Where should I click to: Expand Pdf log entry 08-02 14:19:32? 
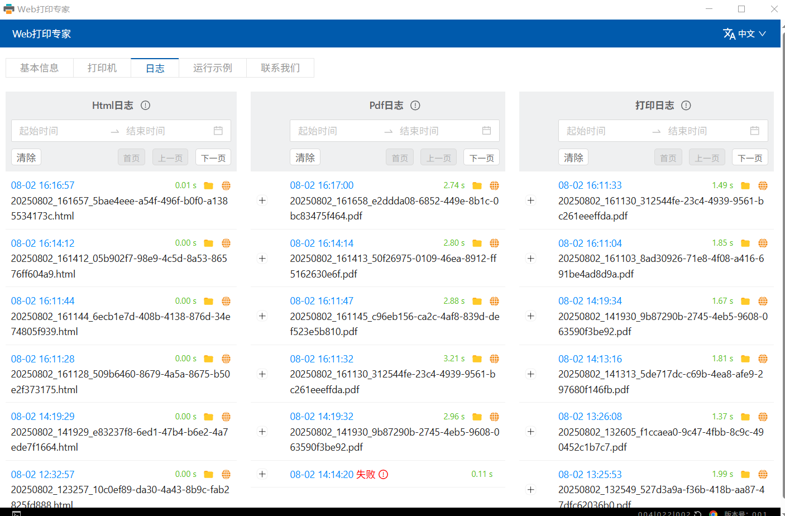(262, 432)
